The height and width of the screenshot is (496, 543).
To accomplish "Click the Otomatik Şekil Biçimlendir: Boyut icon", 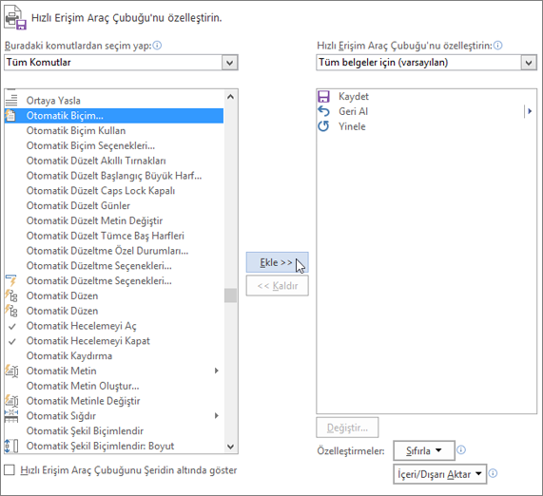I will click(x=11, y=446).
